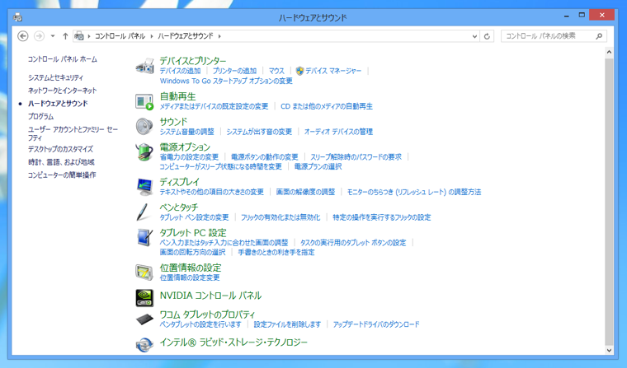Image resolution: width=627 pixels, height=368 pixels.
Task: Click 電源ボタンの動作の変更 link
Action: pyautogui.click(x=264, y=157)
